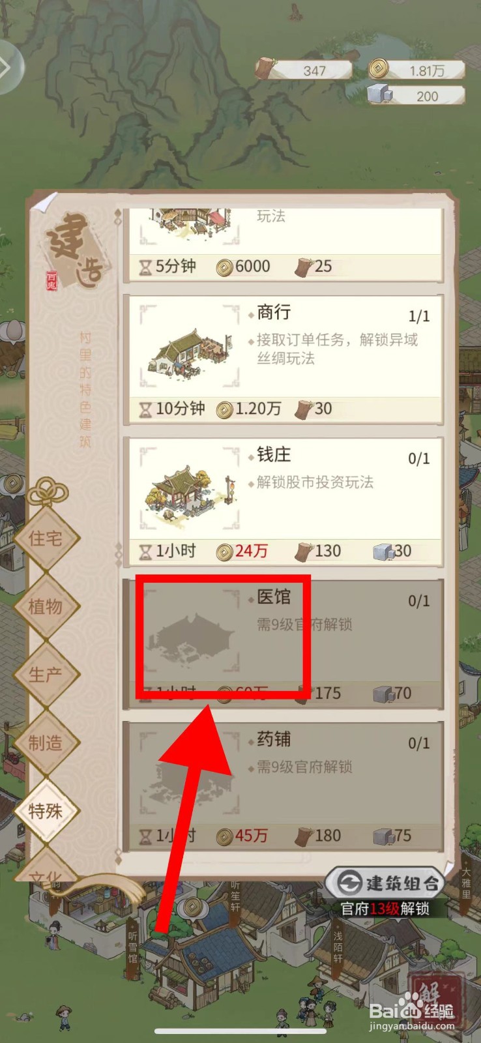
Task: Tap the 听雪馆 building sign
Action: pos(133,947)
